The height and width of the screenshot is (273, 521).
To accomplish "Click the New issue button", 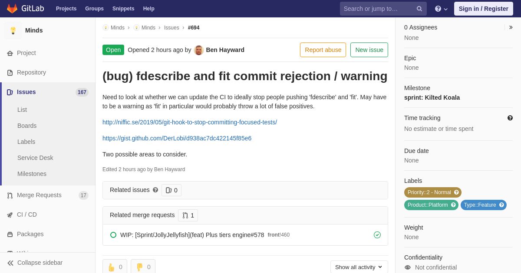I will (x=369, y=50).
